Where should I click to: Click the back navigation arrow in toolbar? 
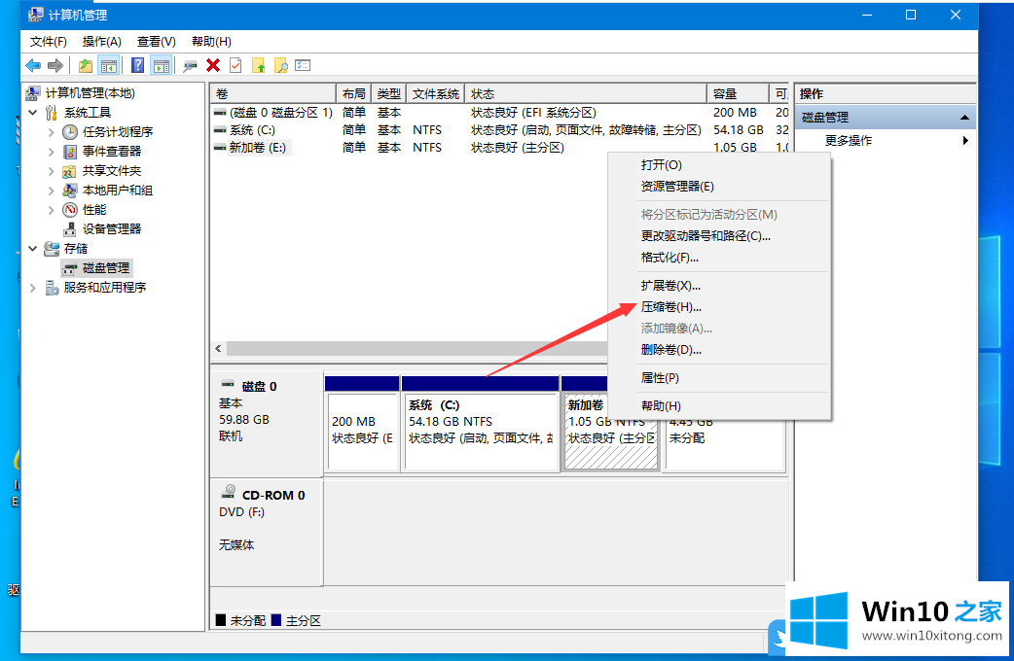click(32, 64)
